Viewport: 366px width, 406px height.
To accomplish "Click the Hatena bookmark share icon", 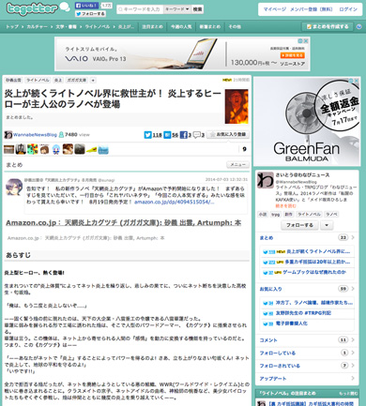I will tap(167, 135).
